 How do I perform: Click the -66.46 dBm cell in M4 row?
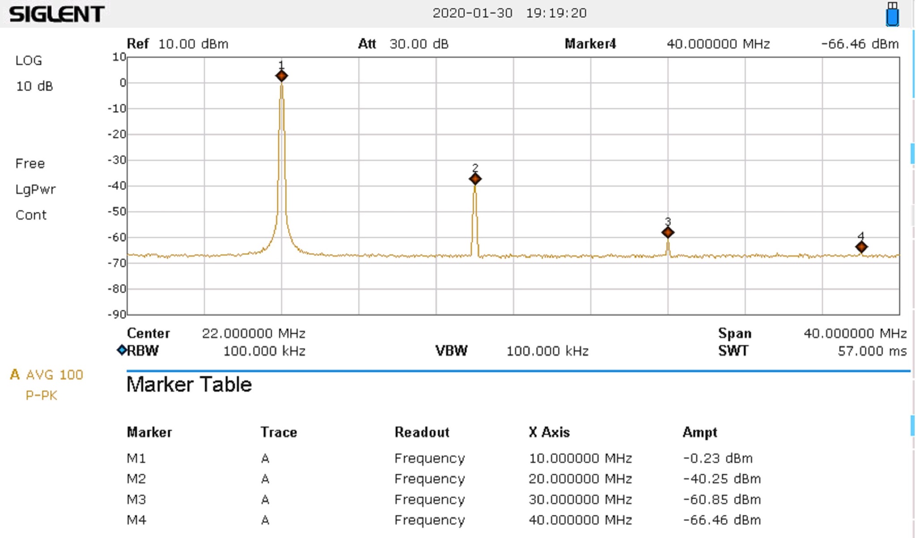point(722,520)
